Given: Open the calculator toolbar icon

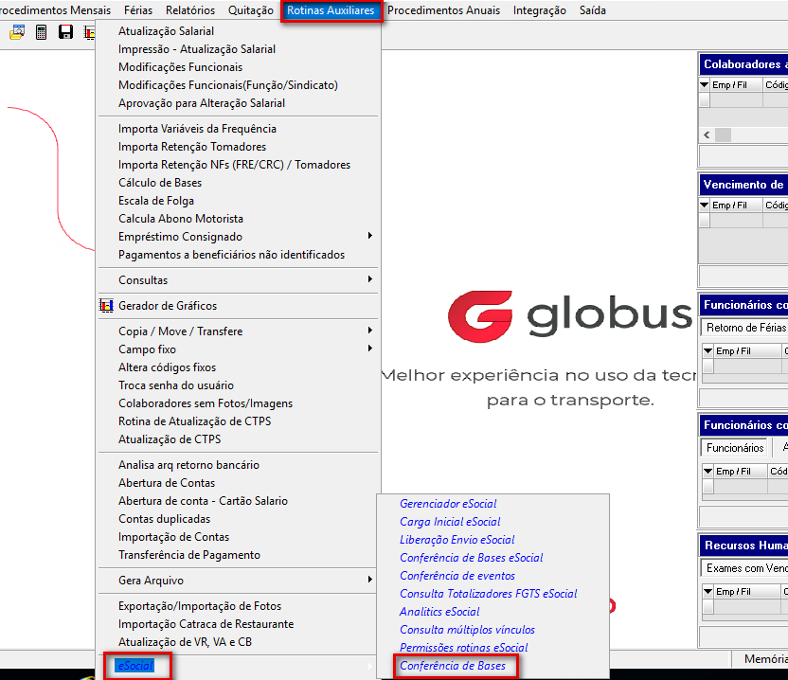Looking at the screenshot, I should 42,33.
